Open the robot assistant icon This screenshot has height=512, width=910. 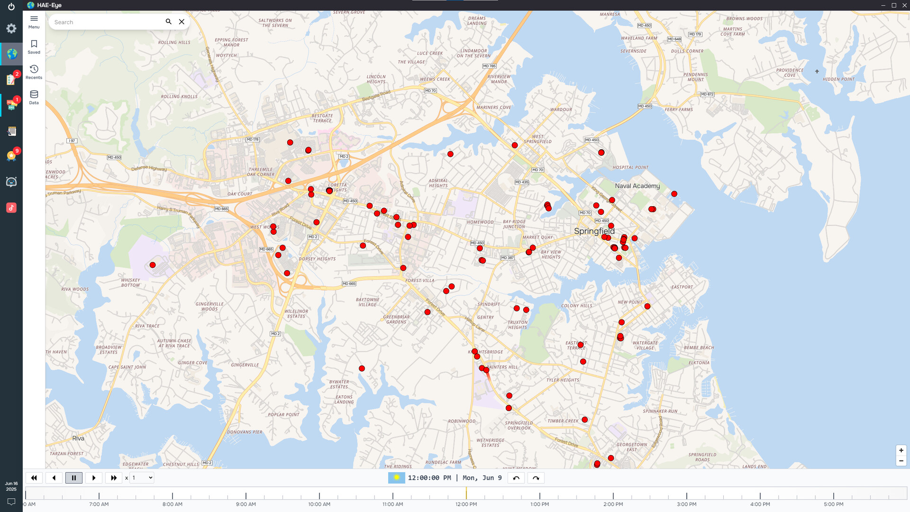click(11, 182)
